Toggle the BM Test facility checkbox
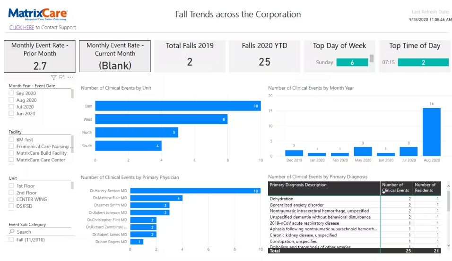Screen dimensions: 452x261 pyautogui.click(x=11, y=139)
